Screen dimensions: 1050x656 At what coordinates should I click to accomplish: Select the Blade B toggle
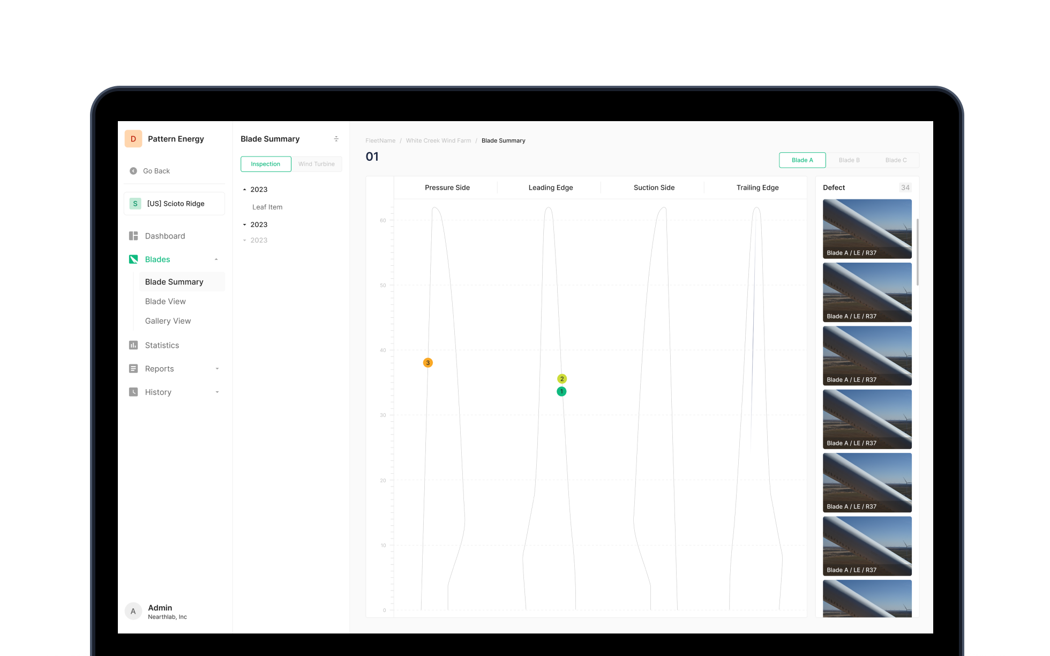click(x=849, y=160)
